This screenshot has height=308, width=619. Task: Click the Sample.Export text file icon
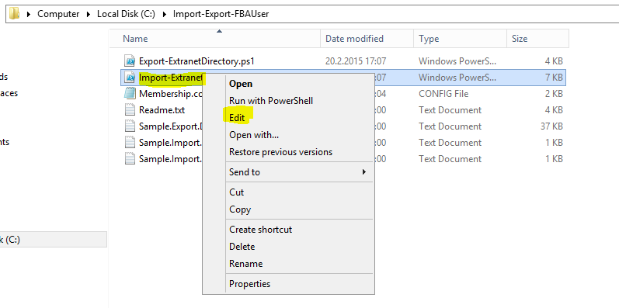point(130,126)
